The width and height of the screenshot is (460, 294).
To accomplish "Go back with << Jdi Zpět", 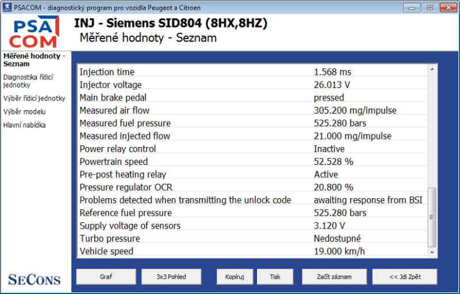I will (405, 277).
